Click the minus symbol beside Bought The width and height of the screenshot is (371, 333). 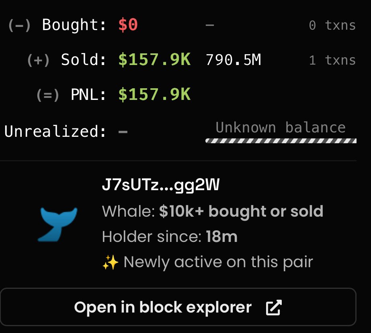[19, 25]
